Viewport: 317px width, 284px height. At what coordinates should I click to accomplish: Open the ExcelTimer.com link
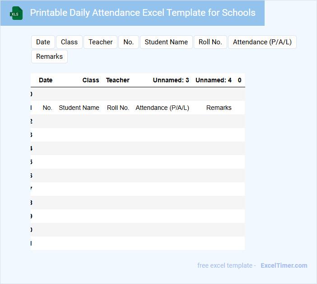[x=284, y=265]
